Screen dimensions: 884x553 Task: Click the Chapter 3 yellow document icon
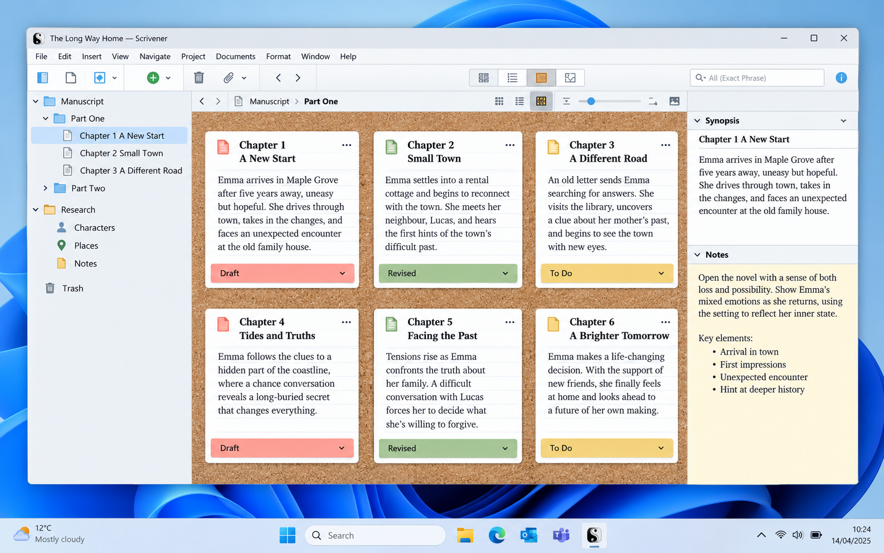[x=553, y=147]
